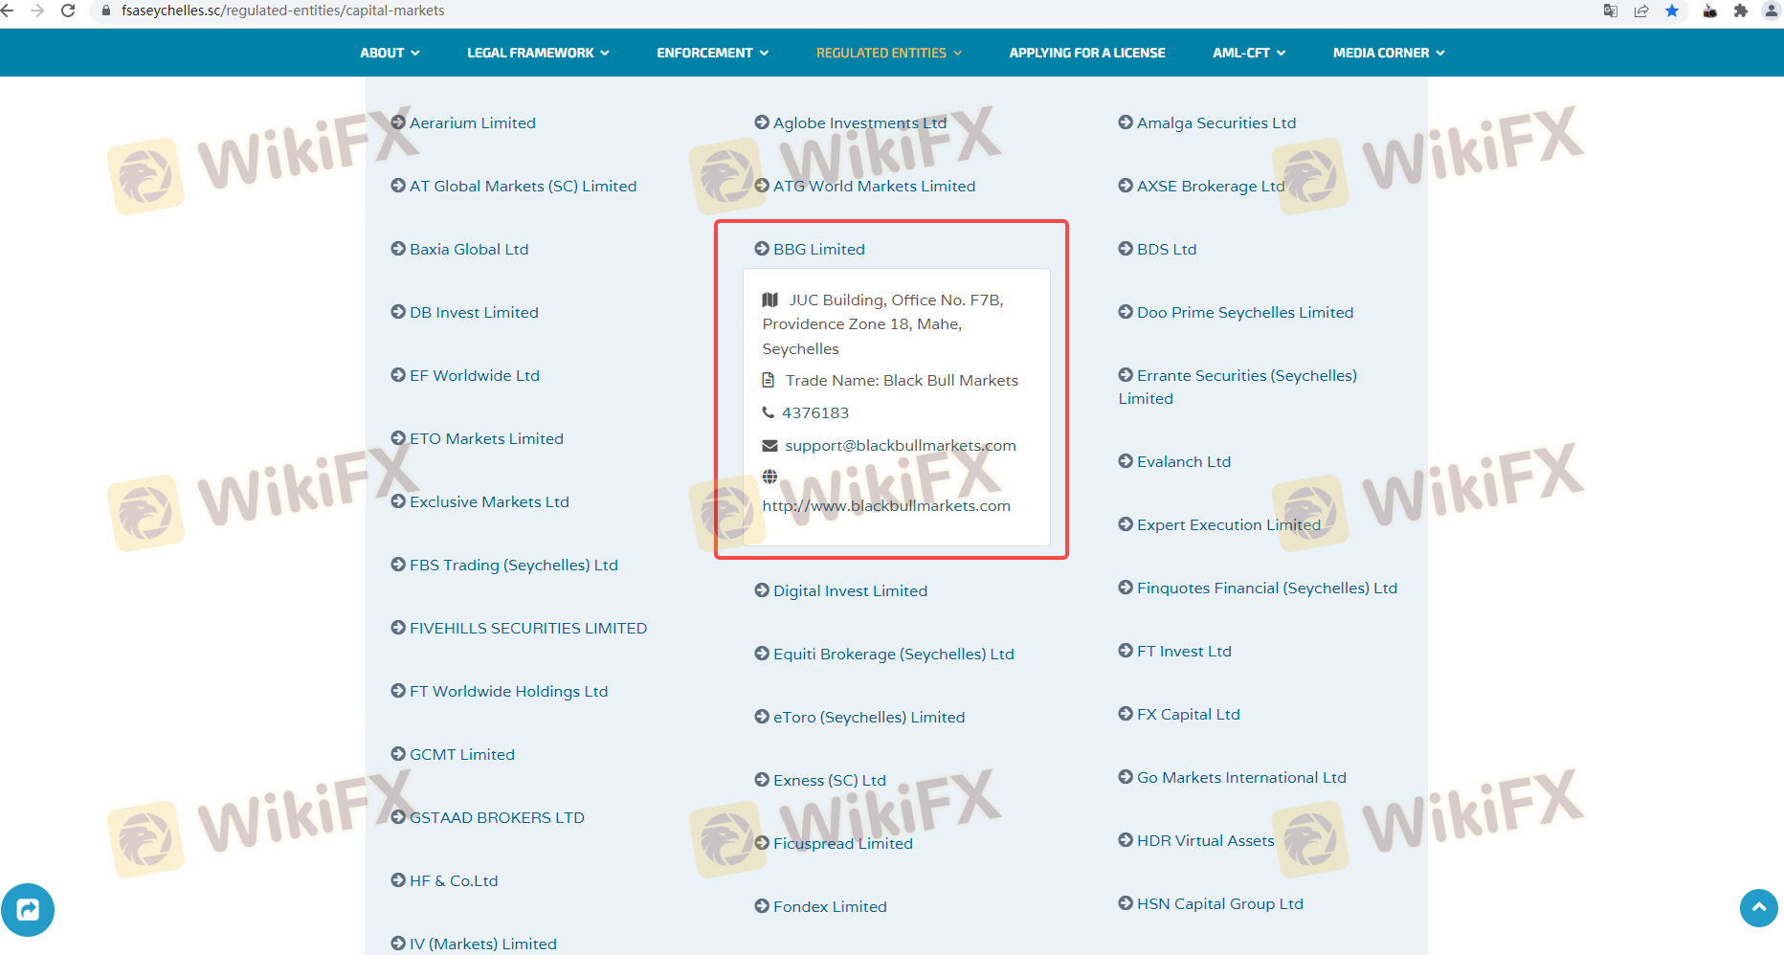Open the browser profile avatar icon

pyautogui.click(x=1771, y=11)
